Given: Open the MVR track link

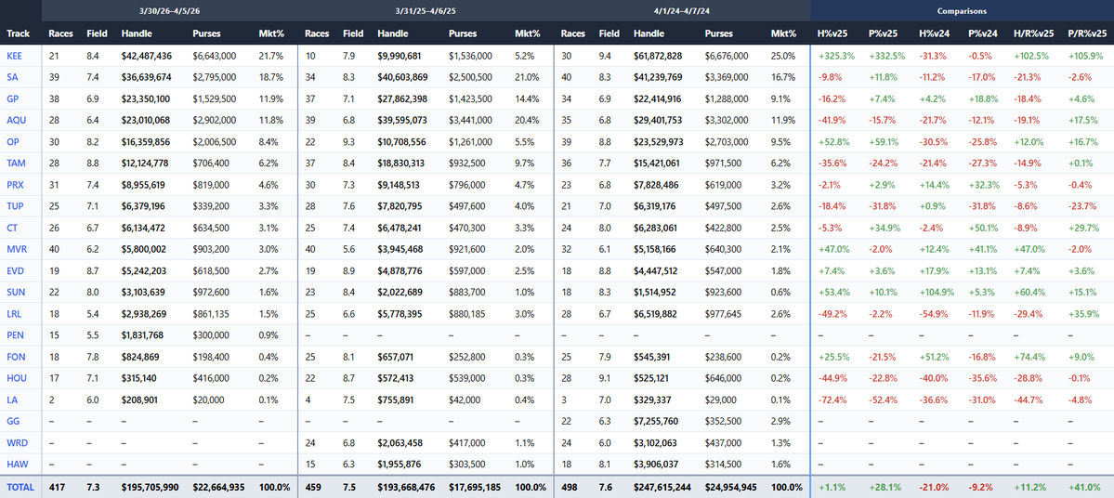Looking at the screenshot, I should [15, 249].
